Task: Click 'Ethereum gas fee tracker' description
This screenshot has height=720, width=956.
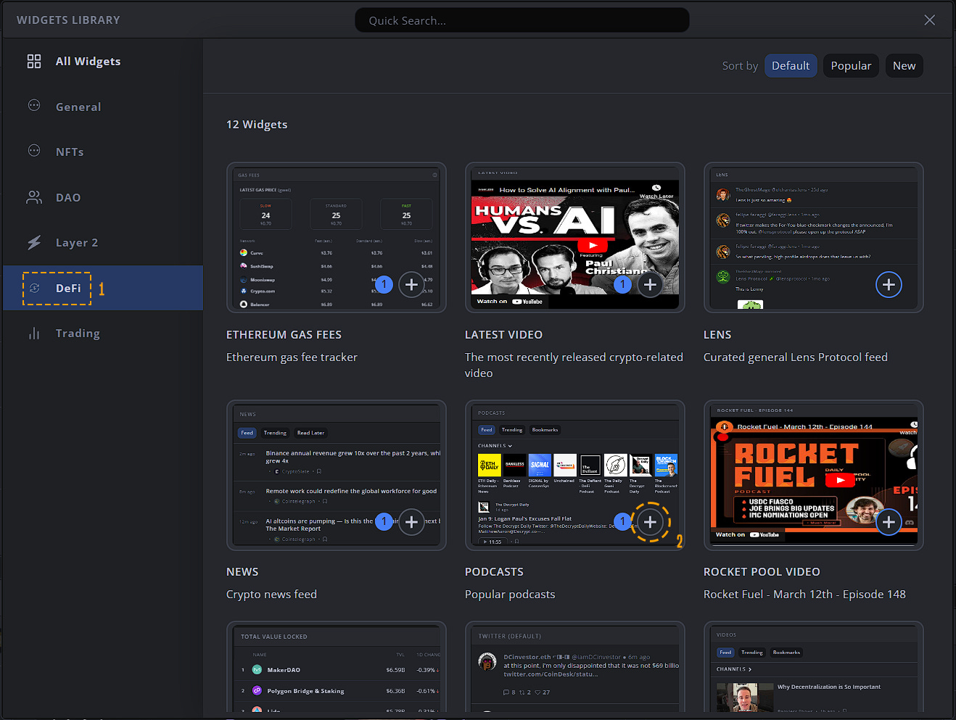Action: click(292, 357)
